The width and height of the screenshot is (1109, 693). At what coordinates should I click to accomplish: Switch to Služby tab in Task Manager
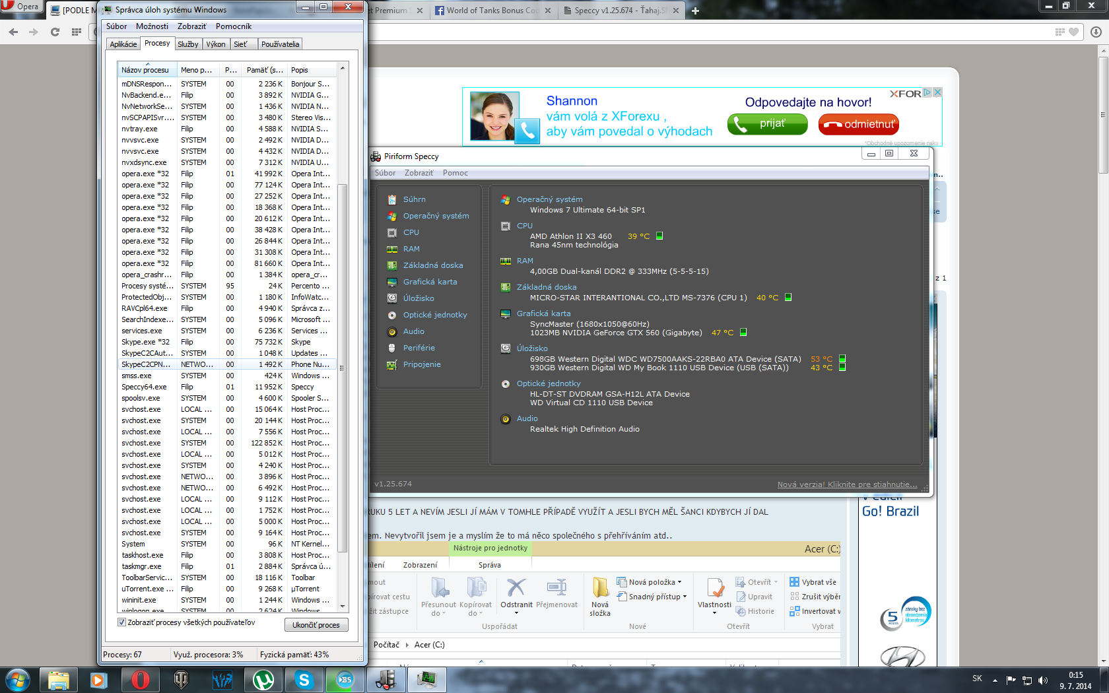187,44
